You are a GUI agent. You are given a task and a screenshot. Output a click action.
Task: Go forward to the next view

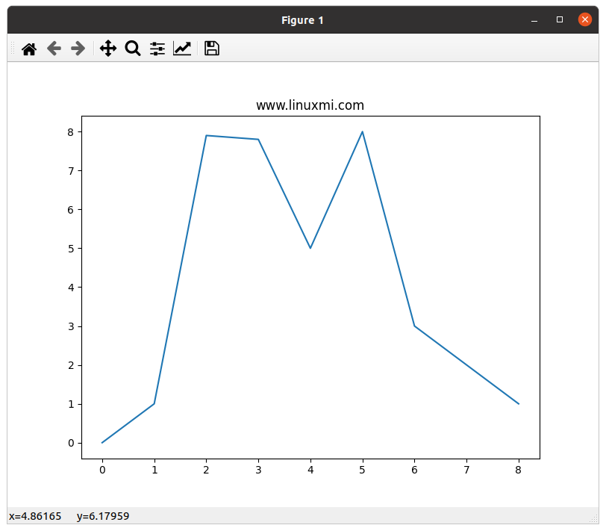[x=78, y=49]
